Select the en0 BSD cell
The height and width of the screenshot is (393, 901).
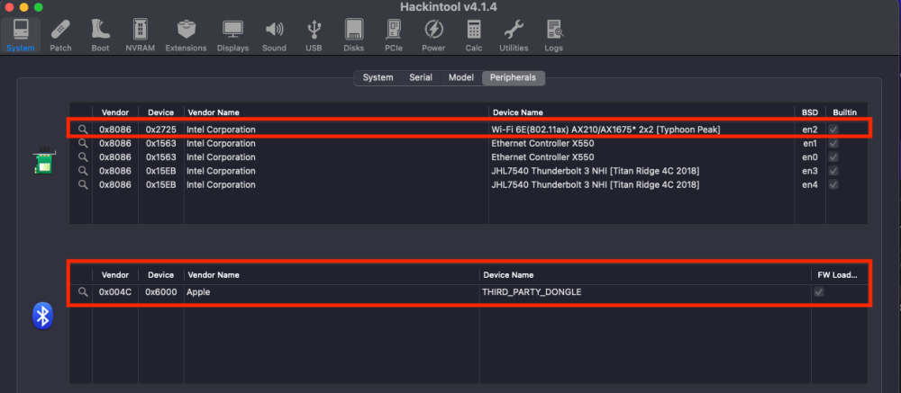click(x=810, y=157)
